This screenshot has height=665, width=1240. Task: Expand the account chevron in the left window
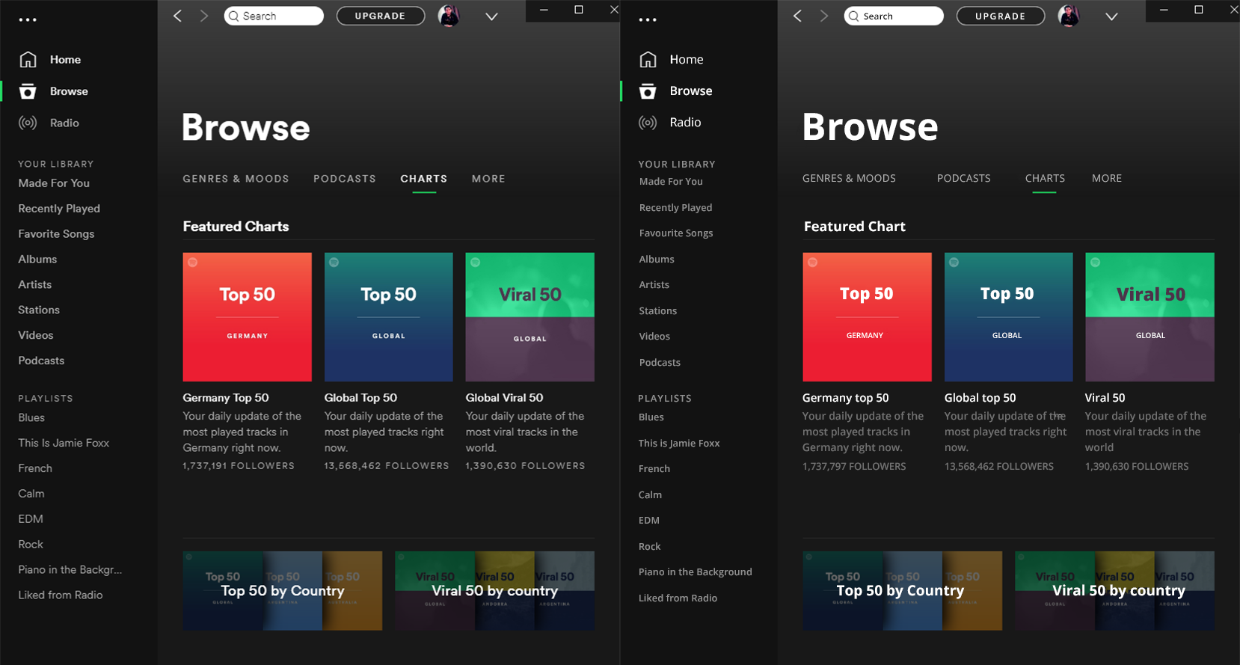click(491, 16)
